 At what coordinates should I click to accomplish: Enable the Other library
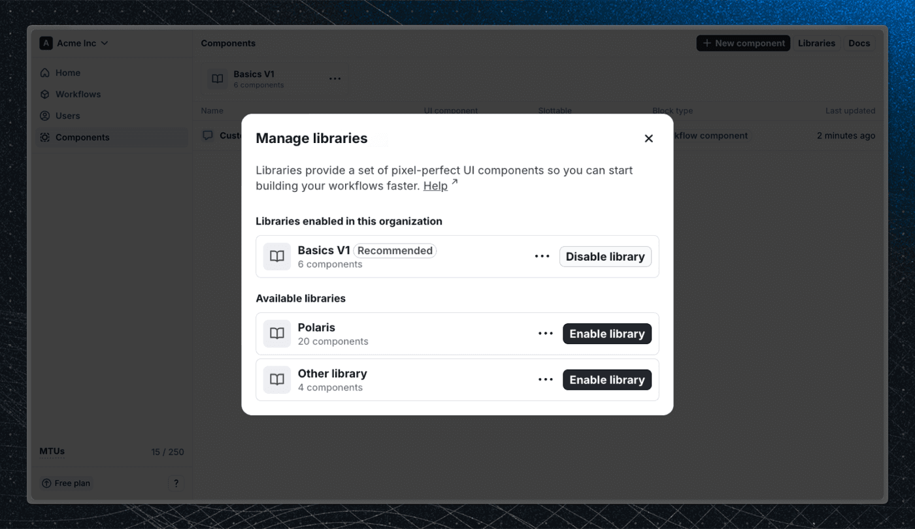(x=607, y=379)
